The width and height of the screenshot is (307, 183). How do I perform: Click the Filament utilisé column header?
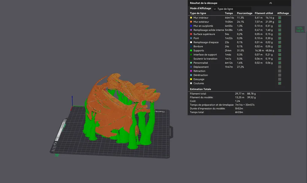pos(264,13)
